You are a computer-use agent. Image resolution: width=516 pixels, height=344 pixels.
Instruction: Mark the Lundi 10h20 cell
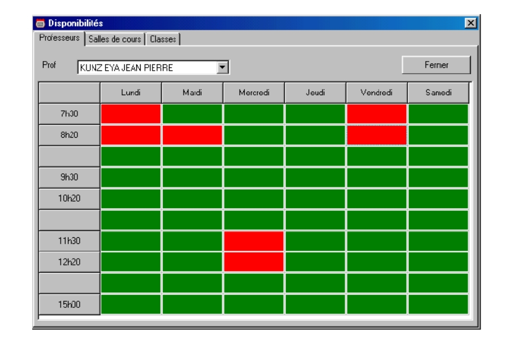[x=131, y=198]
